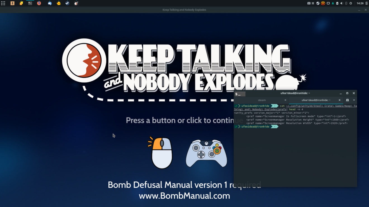Screen dimensions: 369x207
Task: Open the applications grid menu
Action: click(x=3, y=3)
